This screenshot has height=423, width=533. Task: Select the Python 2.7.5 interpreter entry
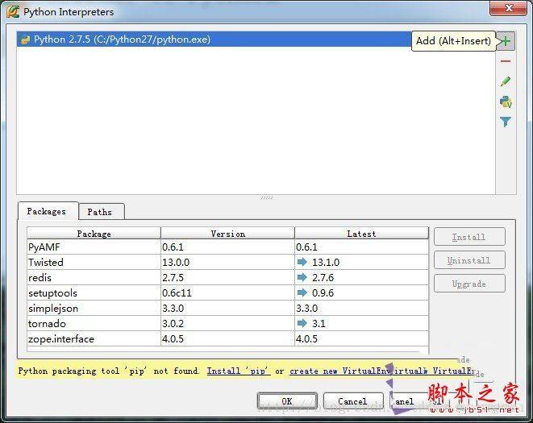[121, 39]
